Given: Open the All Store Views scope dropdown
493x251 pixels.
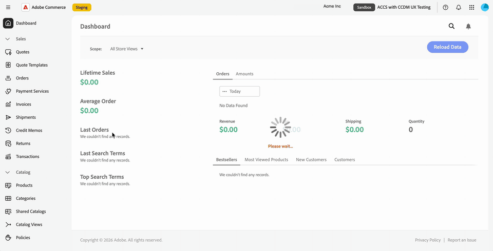Looking at the screenshot, I should tap(127, 49).
